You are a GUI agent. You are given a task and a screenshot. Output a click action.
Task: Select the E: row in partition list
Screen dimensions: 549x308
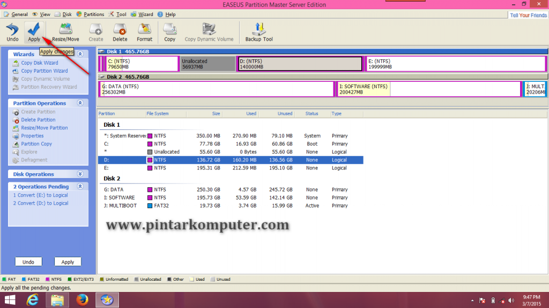point(231,168)
